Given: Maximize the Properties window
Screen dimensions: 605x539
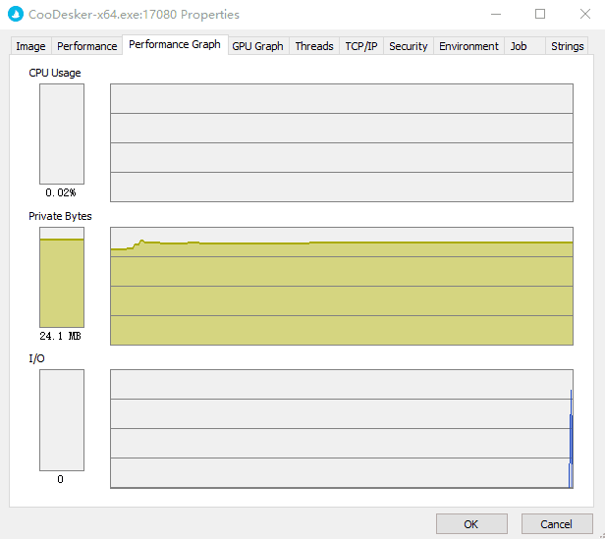Looking at the screenshot, I should [x=539, y=15].
